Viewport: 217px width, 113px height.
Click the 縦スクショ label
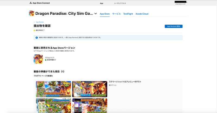coord(113,85)
